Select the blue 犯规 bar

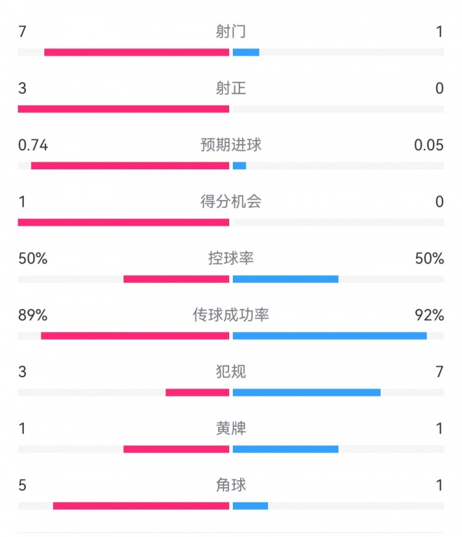306,392
